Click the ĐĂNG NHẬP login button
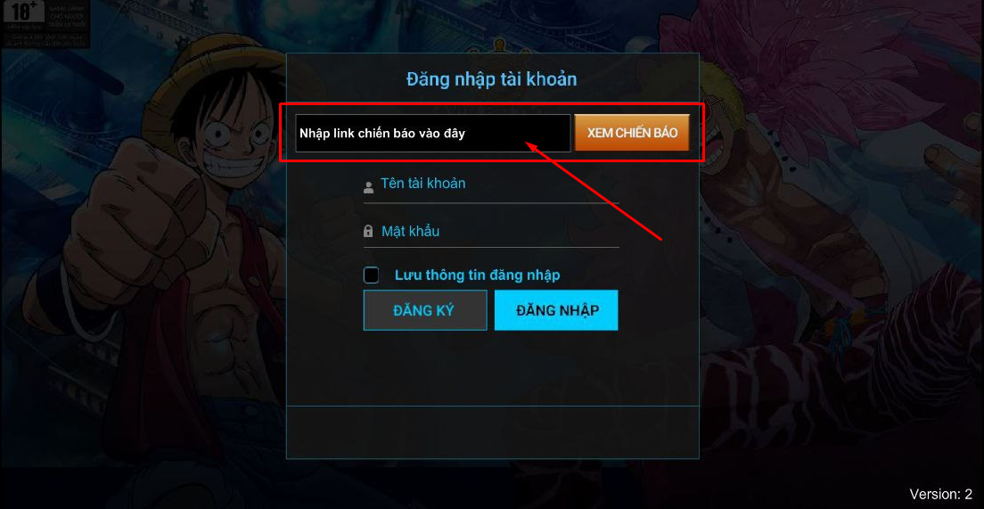Viewport: 984px width, 509px height. (557, 310)
